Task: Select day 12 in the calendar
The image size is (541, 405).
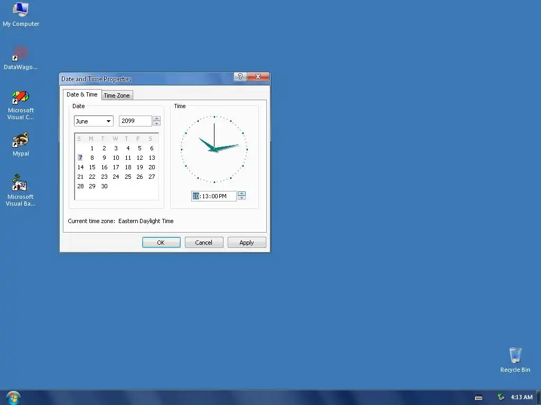Action: pos(139,158)
